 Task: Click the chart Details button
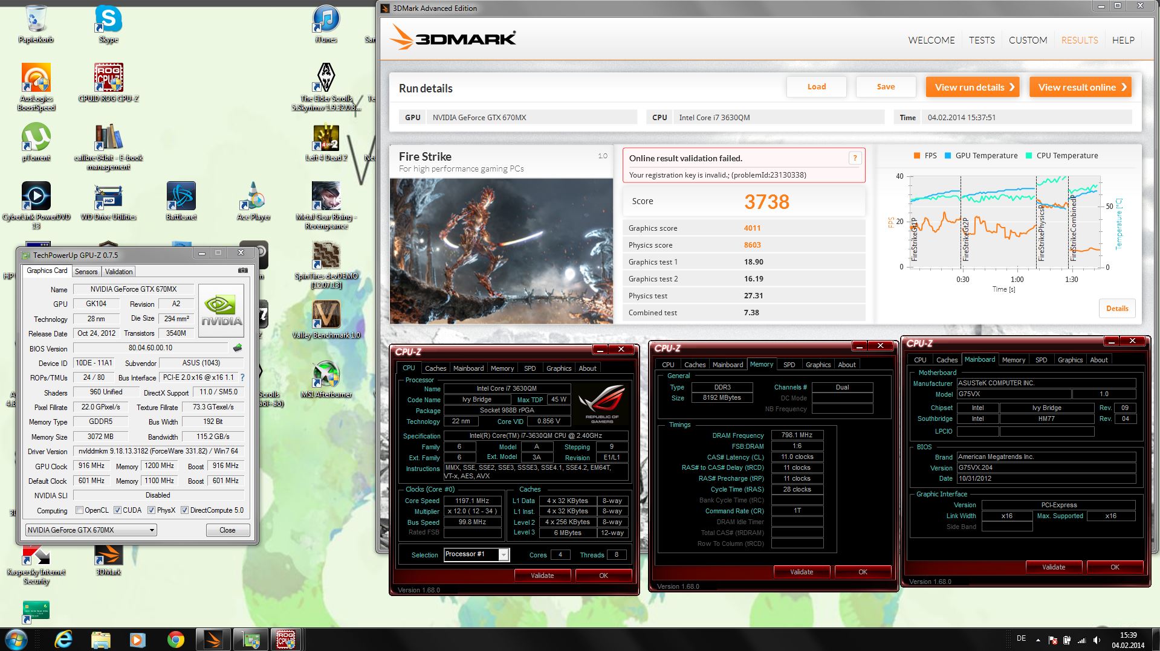[x=1117, y=308]
